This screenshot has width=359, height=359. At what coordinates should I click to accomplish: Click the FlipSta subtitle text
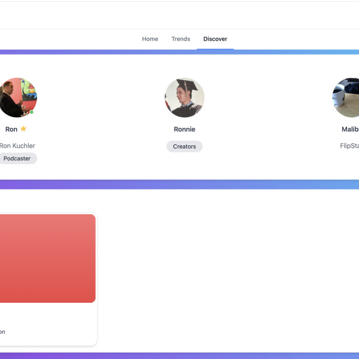[x=349, y=145]
